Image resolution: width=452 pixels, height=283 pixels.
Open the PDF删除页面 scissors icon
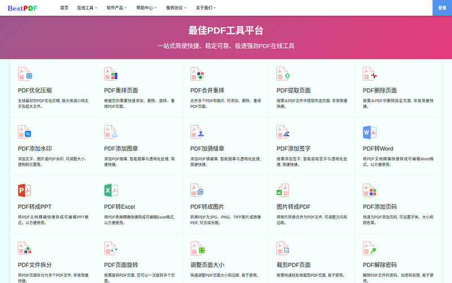tap(370, 74)
